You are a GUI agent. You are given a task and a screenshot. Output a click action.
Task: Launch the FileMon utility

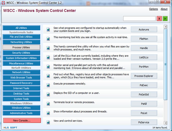(144, 39)
